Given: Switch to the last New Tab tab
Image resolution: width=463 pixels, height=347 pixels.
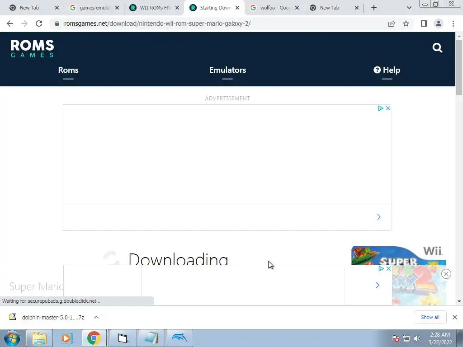Looking at the screenshot, I should [329, 8].
